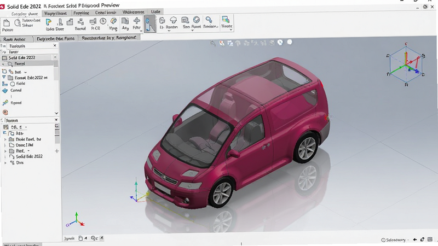Click the zoom area icon in view toolbar
The width and height of the screenshot is (438, 246).
point(213,43)
